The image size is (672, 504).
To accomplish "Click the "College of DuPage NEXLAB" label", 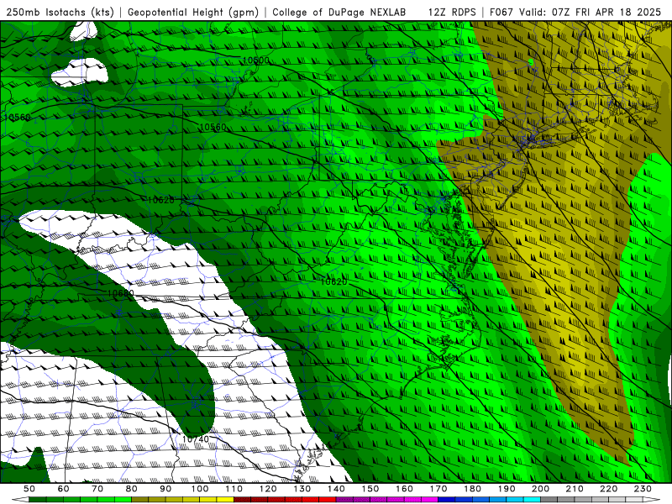I will pos(339,12).
